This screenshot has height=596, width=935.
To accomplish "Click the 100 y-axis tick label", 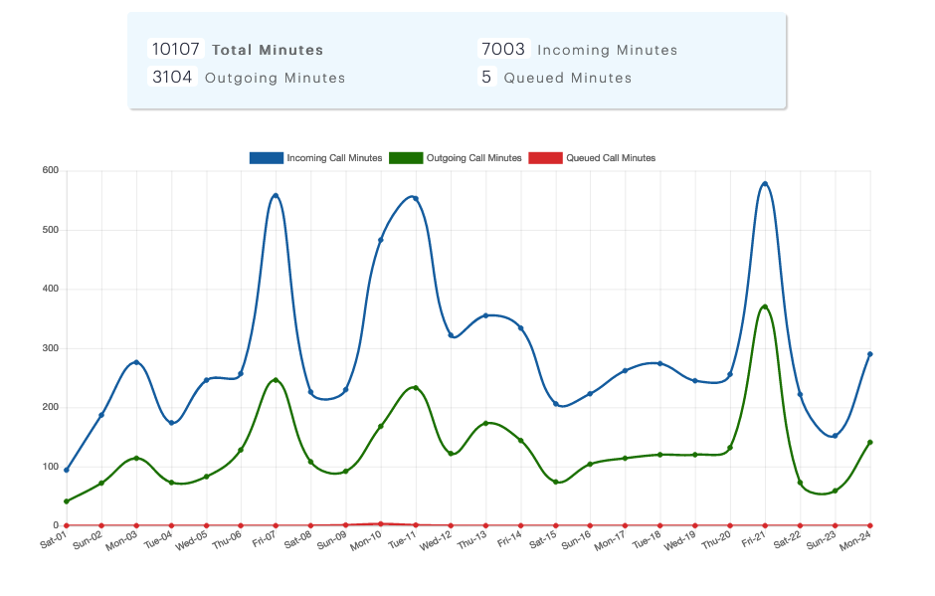I will [x=51, y=467].
